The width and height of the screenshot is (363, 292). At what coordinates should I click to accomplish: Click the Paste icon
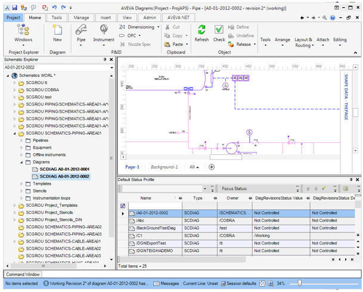(167, 44)
